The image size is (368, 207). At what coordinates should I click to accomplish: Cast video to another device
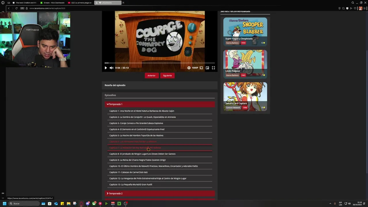click(x=201, y=68)
